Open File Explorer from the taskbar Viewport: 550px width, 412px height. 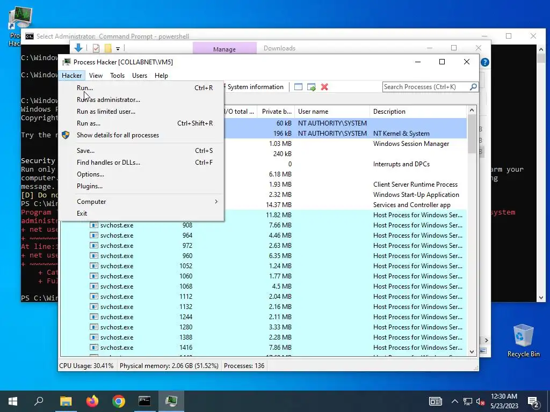(66, 401)
